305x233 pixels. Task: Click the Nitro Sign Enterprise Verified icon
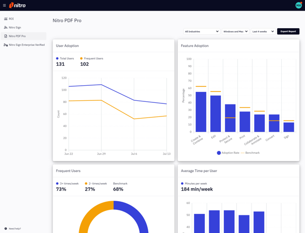click(6, 45)
